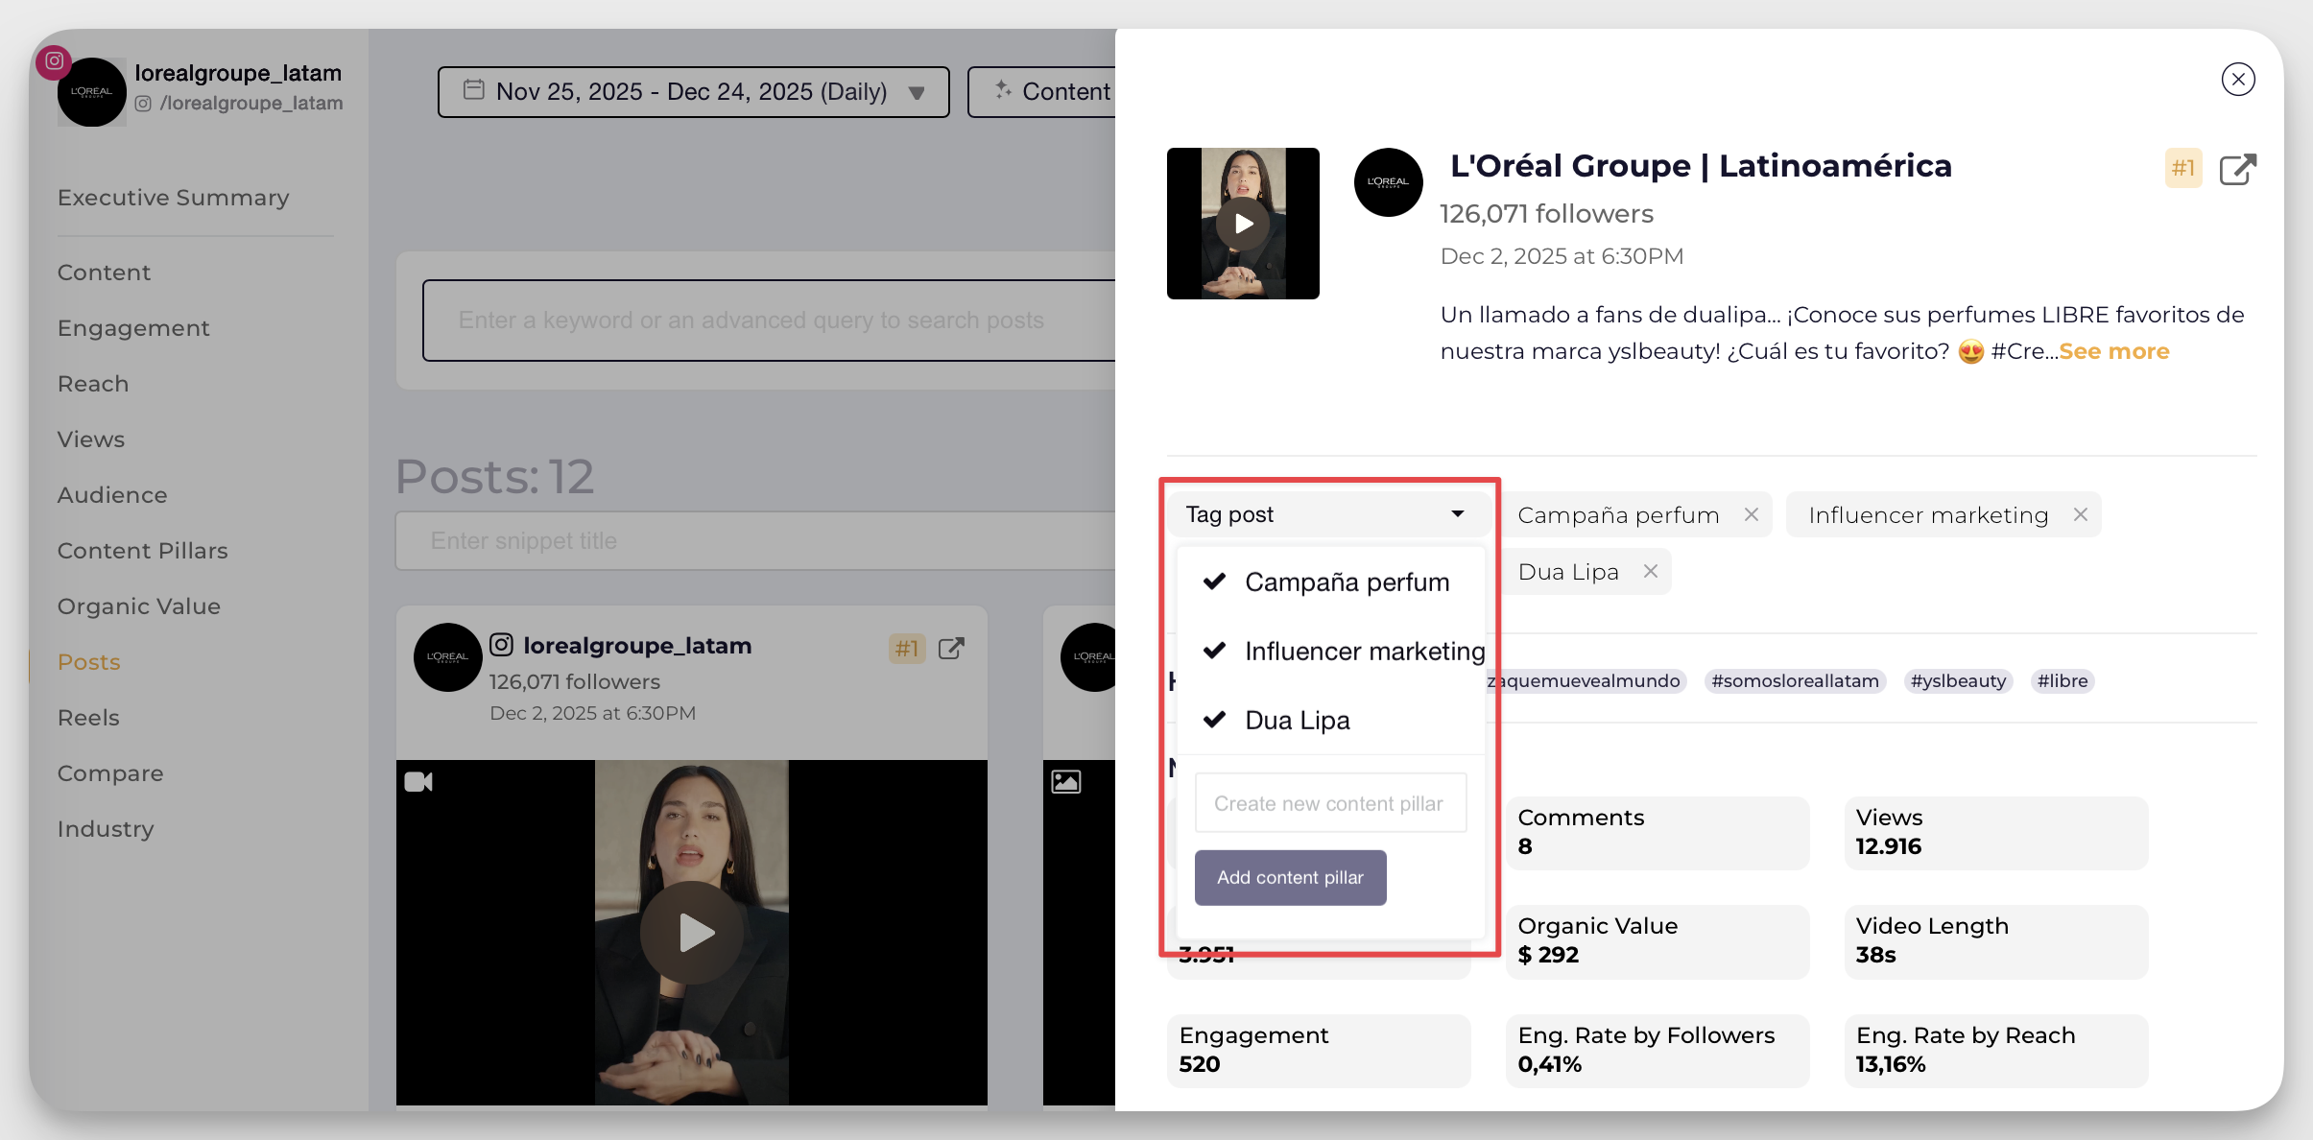Close the post detail panel
2313x1140 pixels.
coord(2238,80)
